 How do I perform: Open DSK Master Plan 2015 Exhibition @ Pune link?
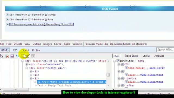point(31,20)
